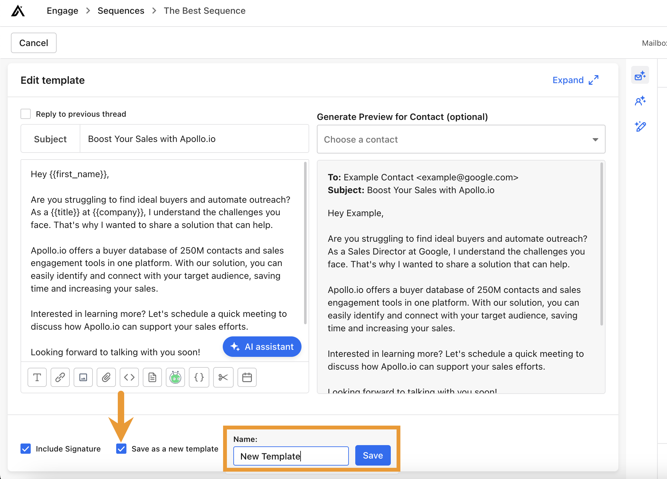The width and height of the screenshot is (667, 479).
Task: Click the green robot face icon
Action: pyautogui.click(x=175, y=377)
